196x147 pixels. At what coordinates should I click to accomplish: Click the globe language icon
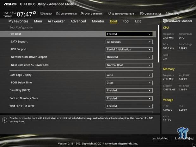[x=42, y=13]
